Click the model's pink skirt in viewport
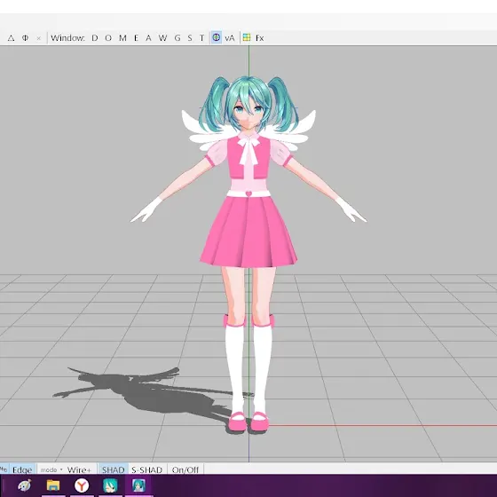 [x=248, y=232]
